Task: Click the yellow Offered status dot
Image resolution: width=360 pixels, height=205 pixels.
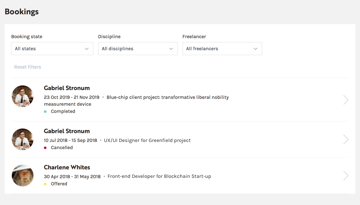Action: pos(45,184)
